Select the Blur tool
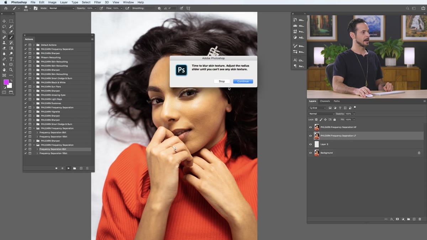 click(4, 54)
